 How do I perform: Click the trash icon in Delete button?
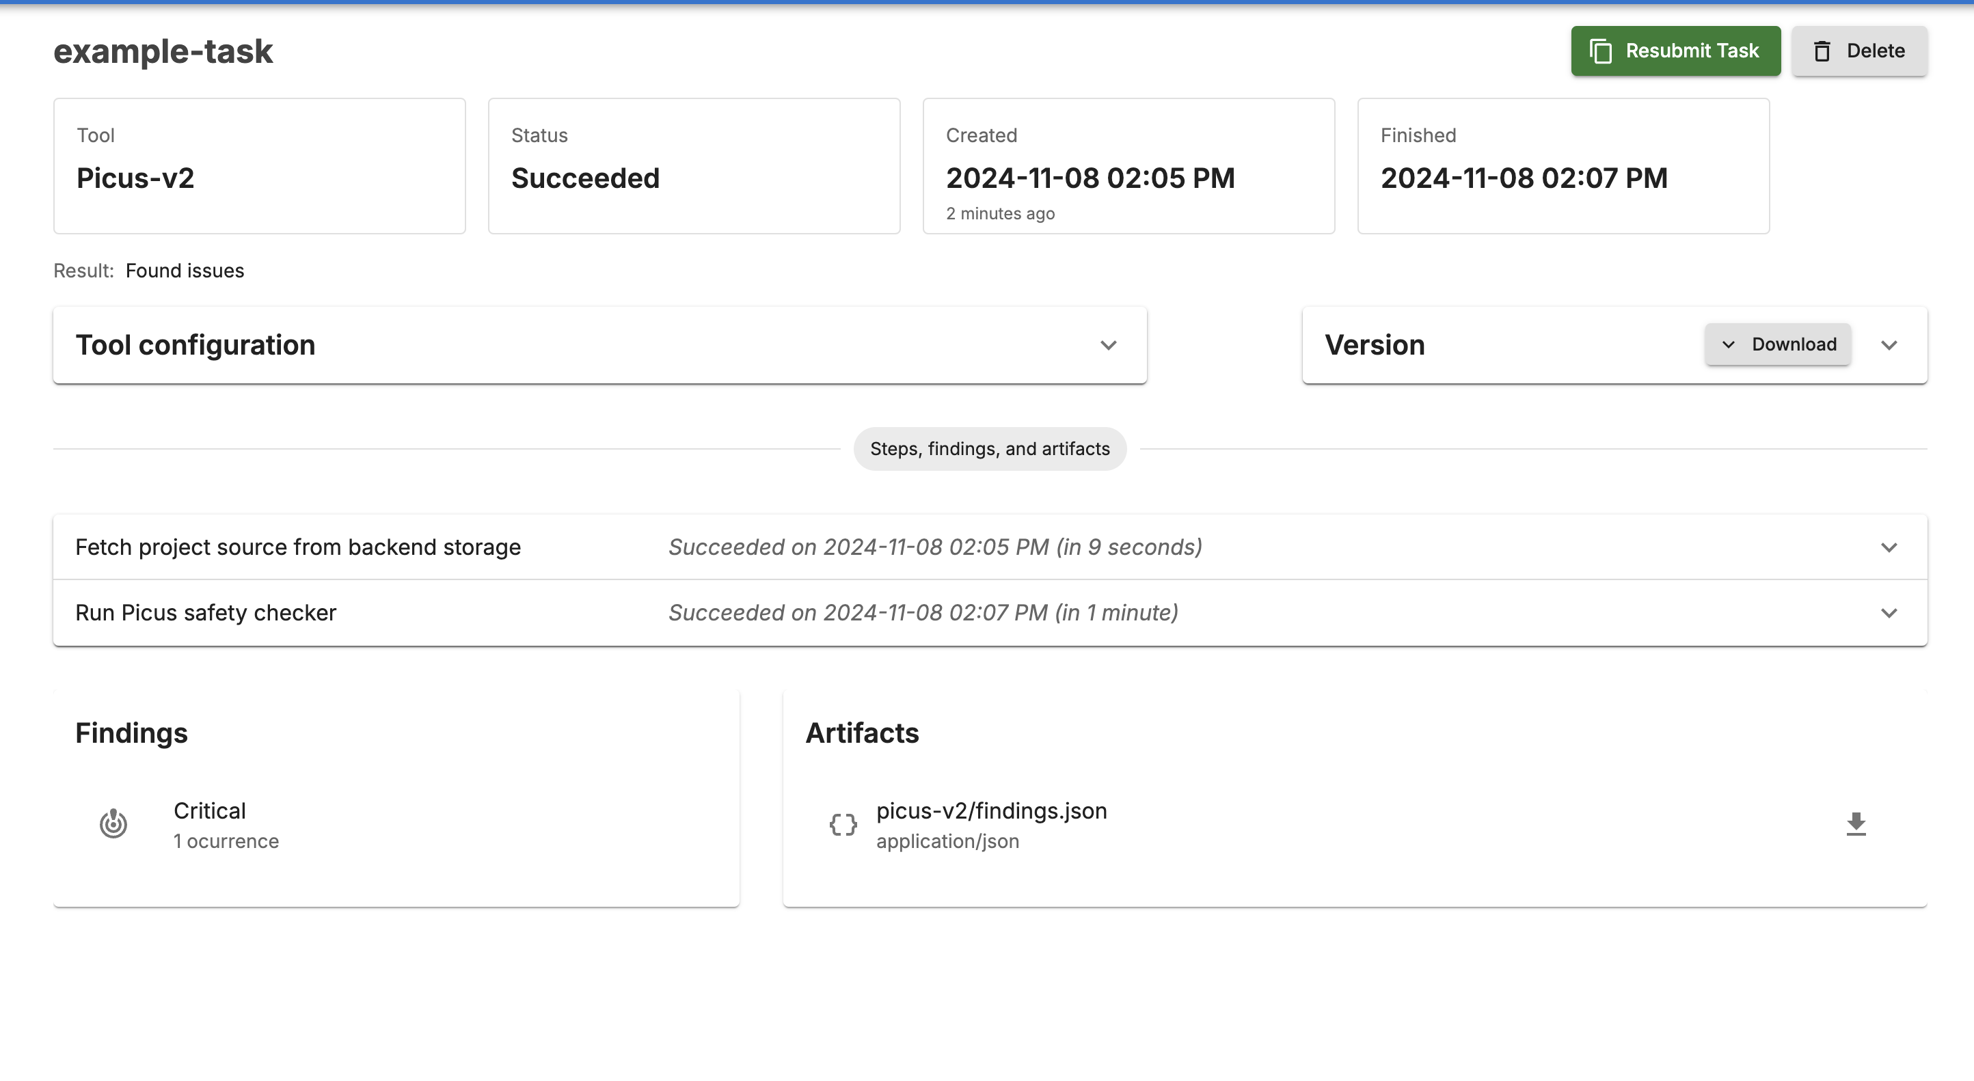click(x=1822, y=51)
